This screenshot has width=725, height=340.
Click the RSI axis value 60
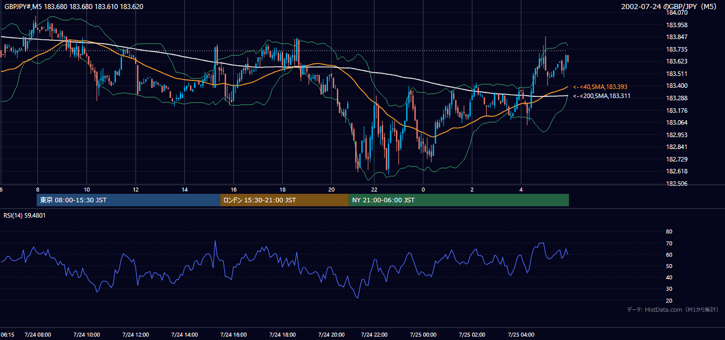click(x=669, y=254)
